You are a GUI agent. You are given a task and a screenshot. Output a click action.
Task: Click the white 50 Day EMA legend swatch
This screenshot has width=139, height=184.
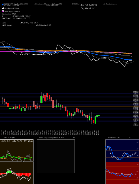point(3,8)
